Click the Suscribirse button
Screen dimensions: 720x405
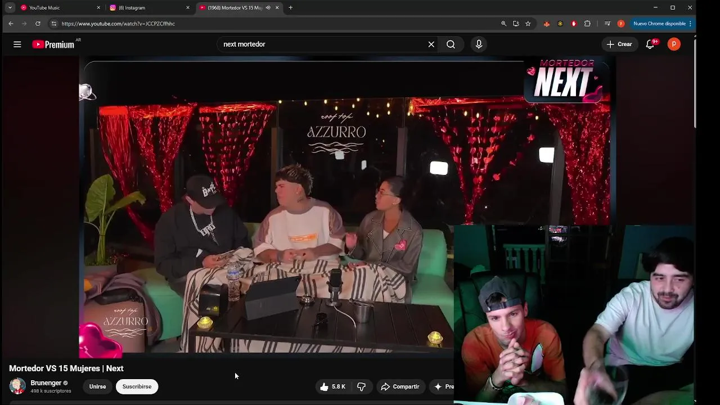[137, 386]
